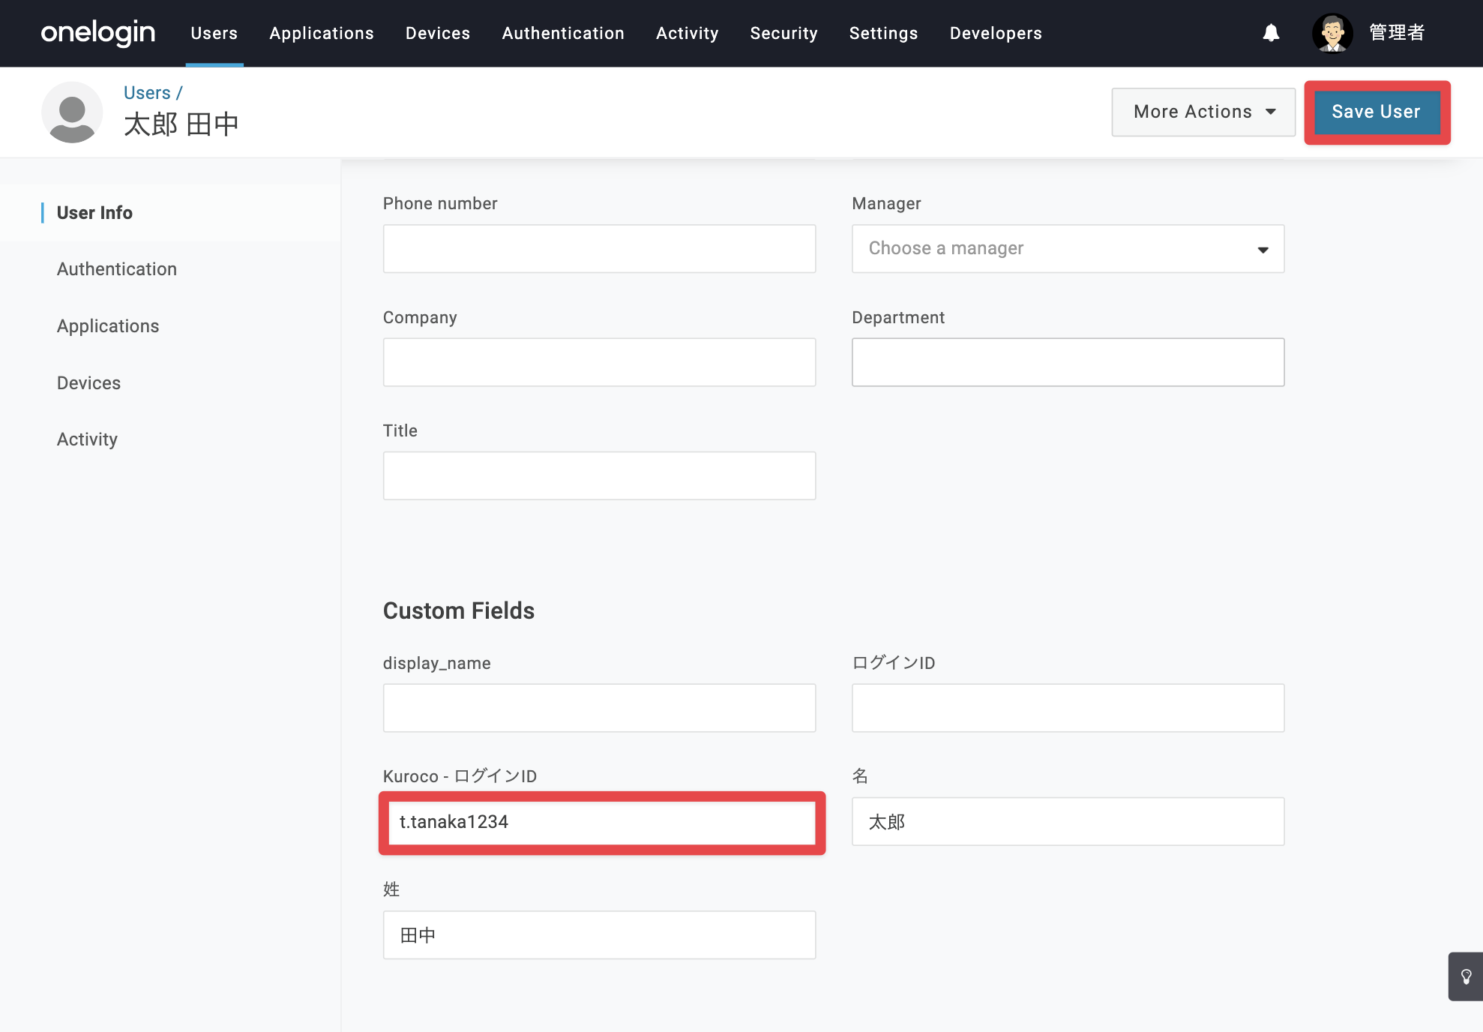The height and width of the screenshot is (1032, 1483).
Task: Click the 太郎 田中 page title
Action: (181, 124)
